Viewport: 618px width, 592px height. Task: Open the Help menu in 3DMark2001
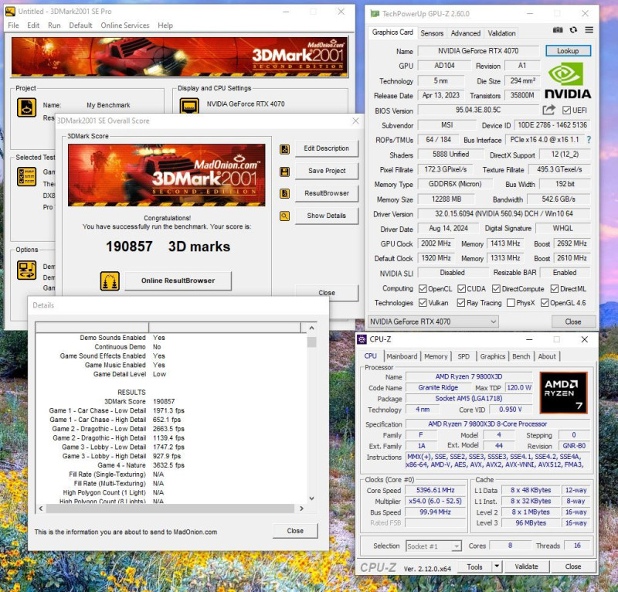point(165,26)
